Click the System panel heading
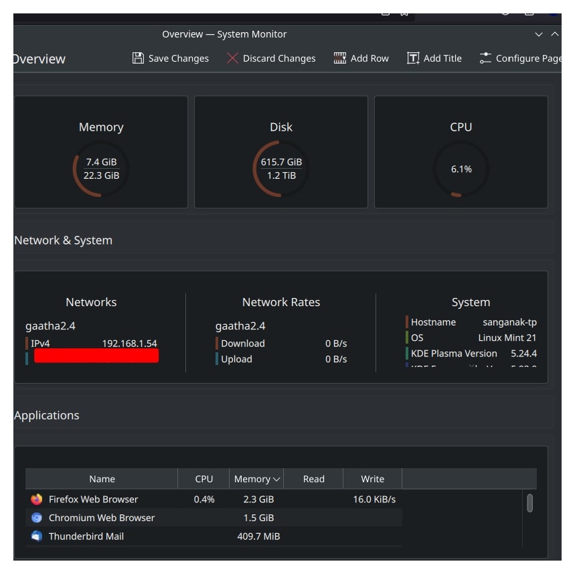Image resolution: width=575 pixels, height=574 pixels. pyautogui.click(x=471, y=302)
